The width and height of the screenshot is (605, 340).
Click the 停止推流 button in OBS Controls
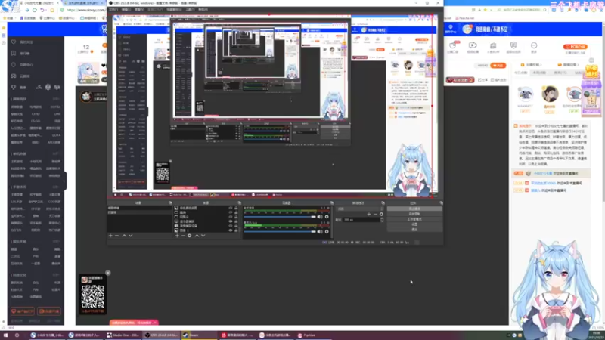[414, 209]
